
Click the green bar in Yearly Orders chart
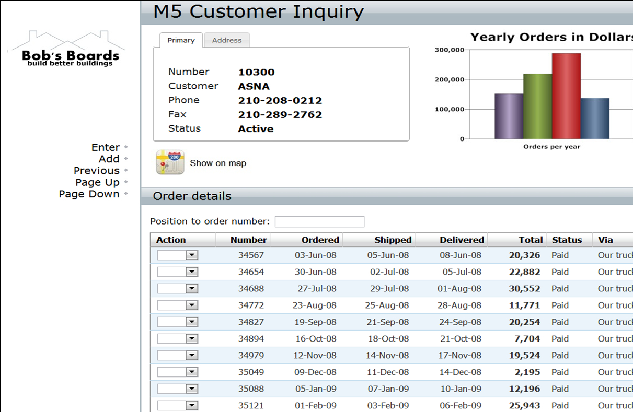537,107
